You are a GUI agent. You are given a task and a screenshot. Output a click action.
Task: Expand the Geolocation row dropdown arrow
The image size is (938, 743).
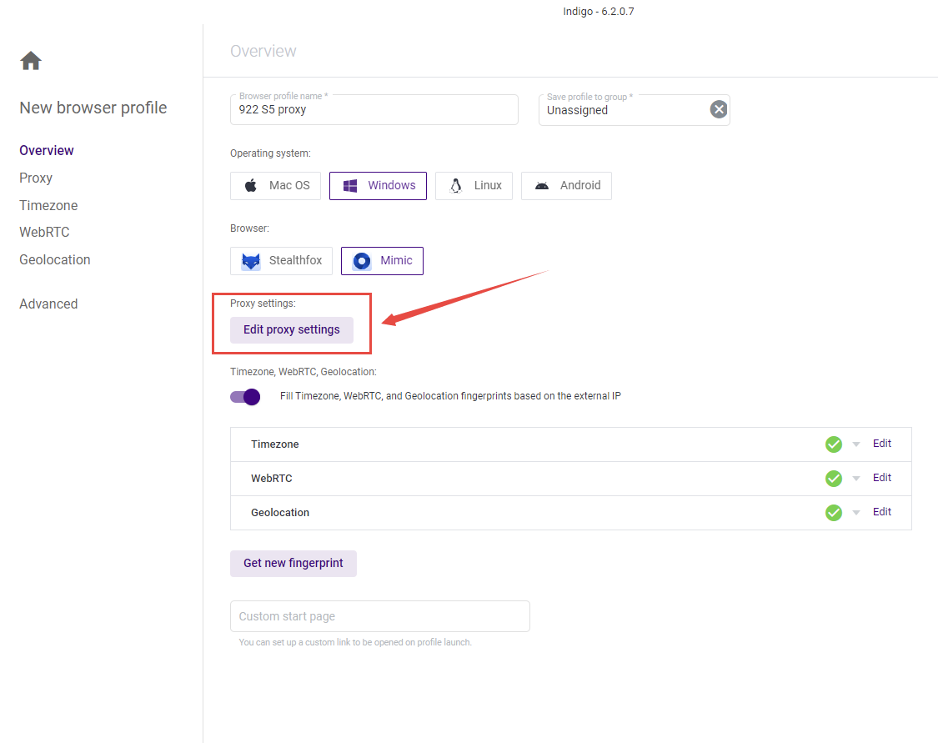click(855, 513)
